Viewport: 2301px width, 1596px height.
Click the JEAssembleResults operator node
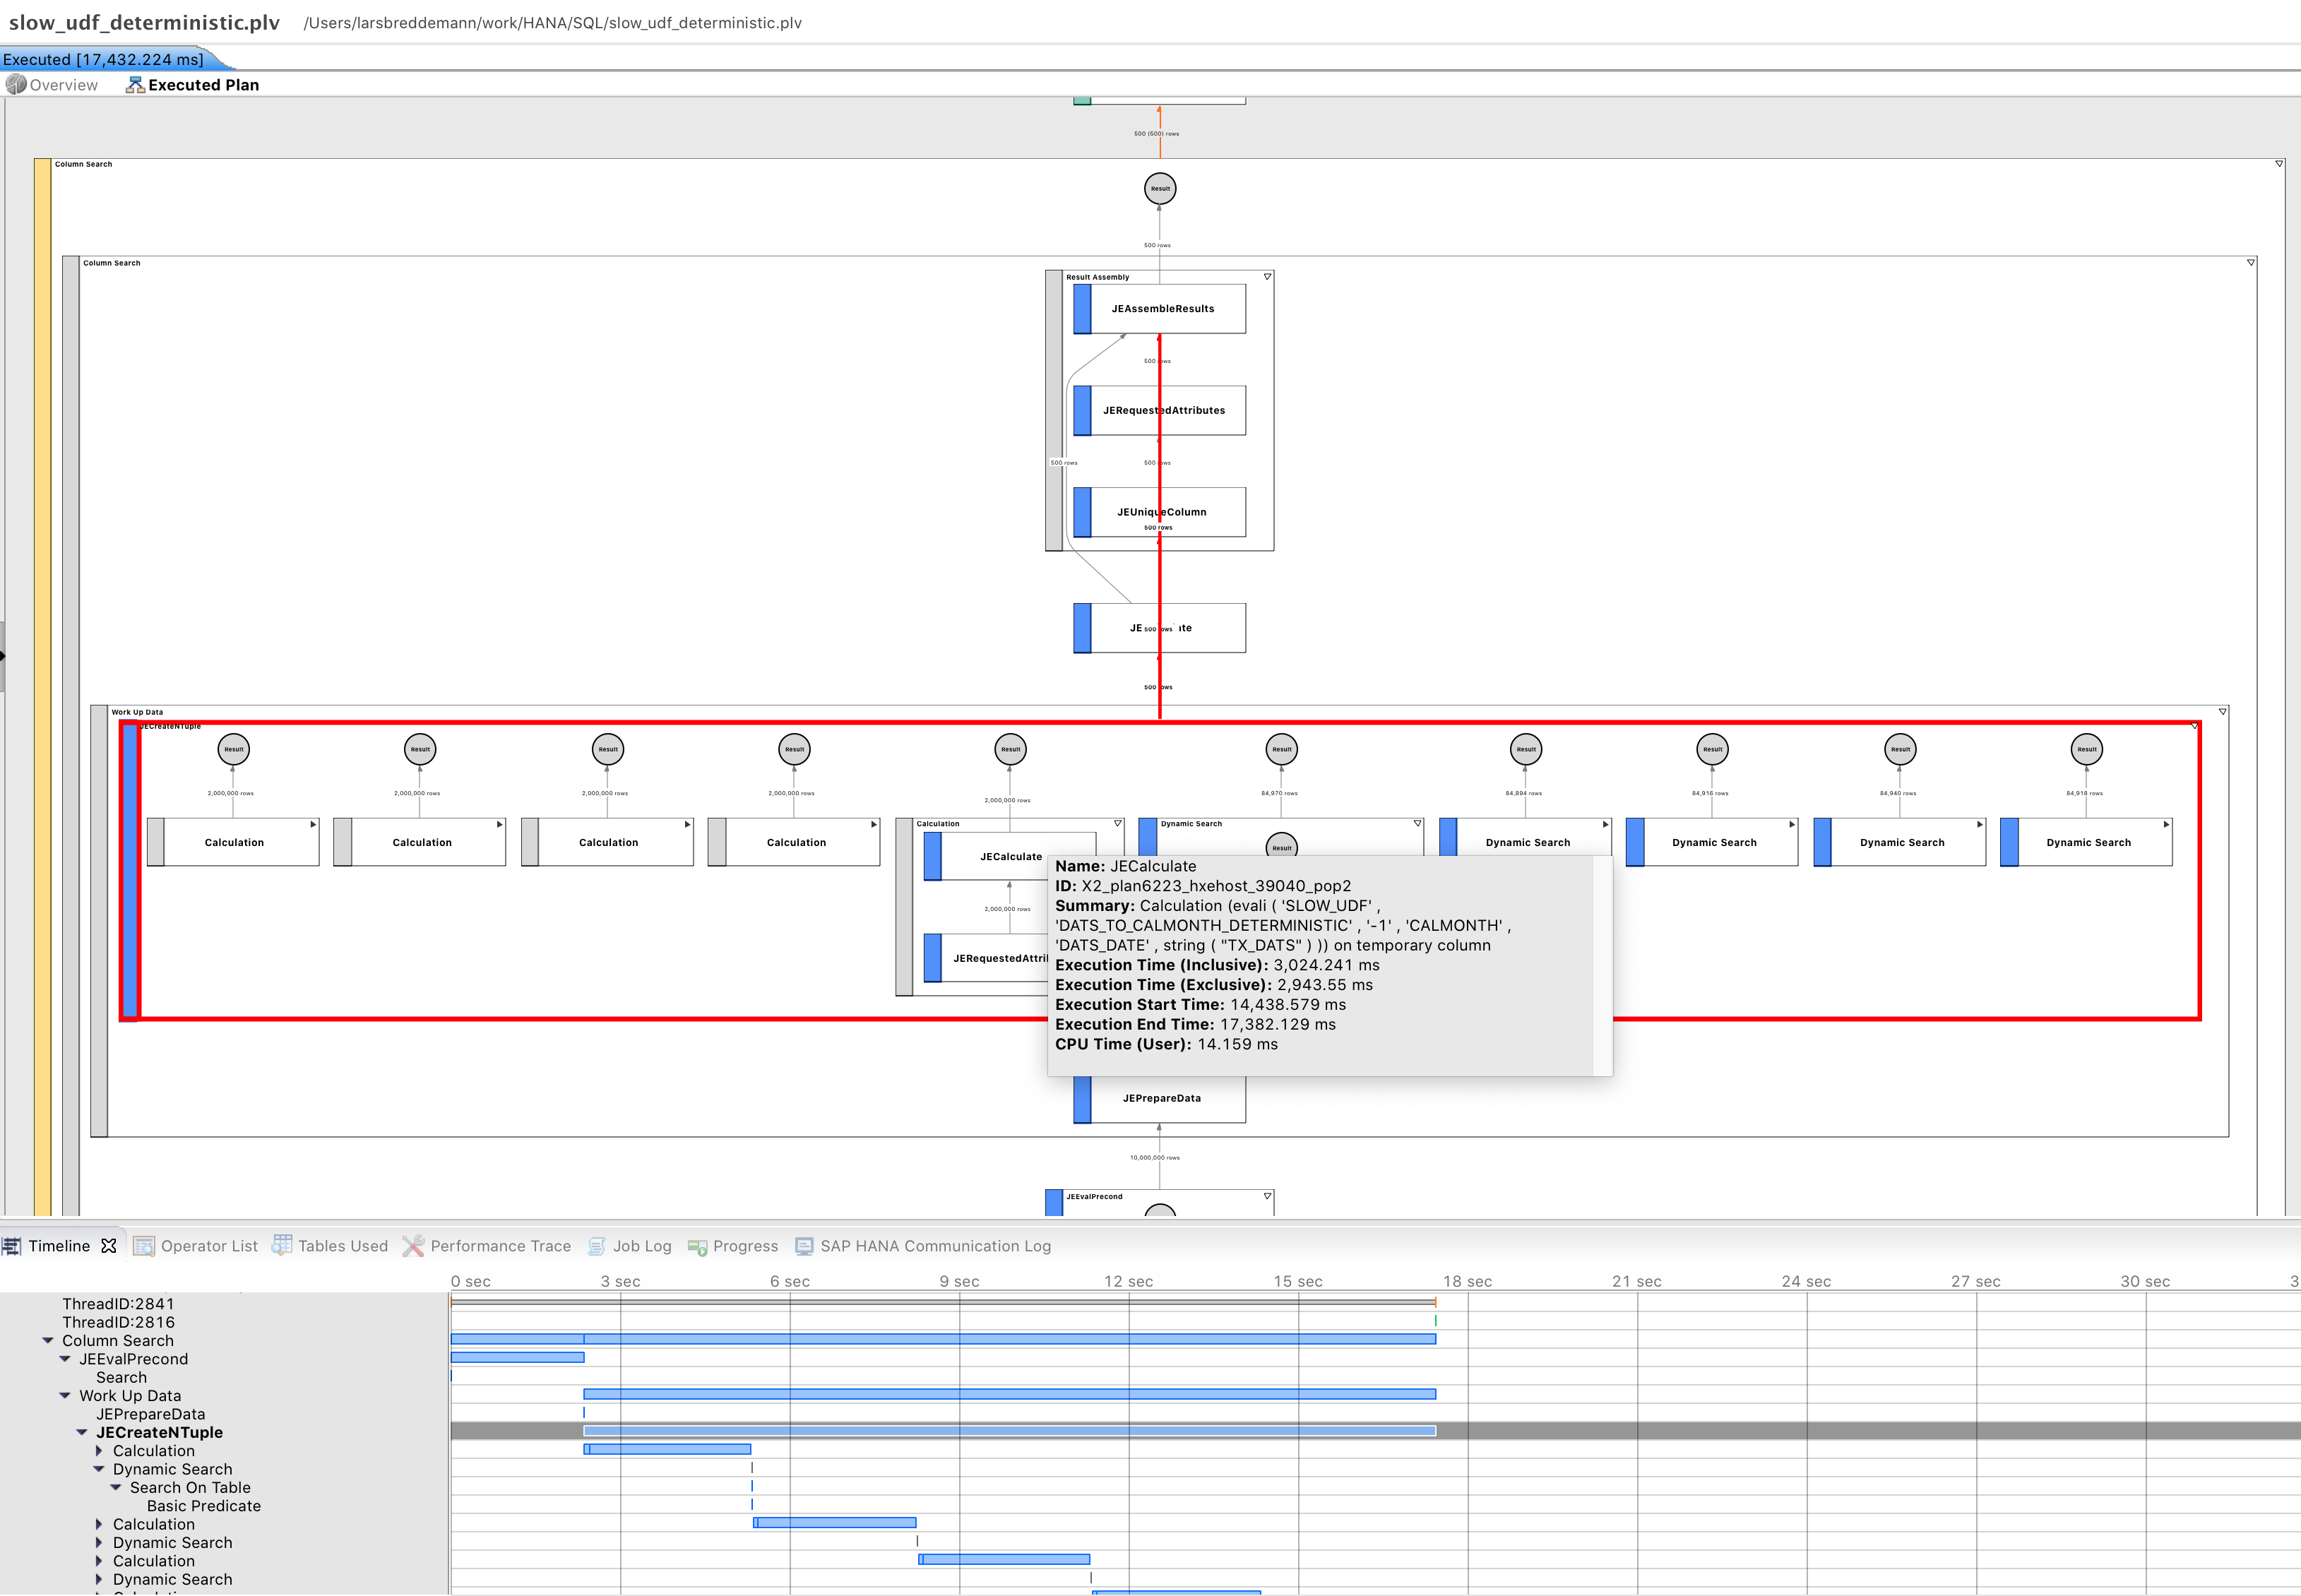pyautogui.click(x=1160, y=309)
